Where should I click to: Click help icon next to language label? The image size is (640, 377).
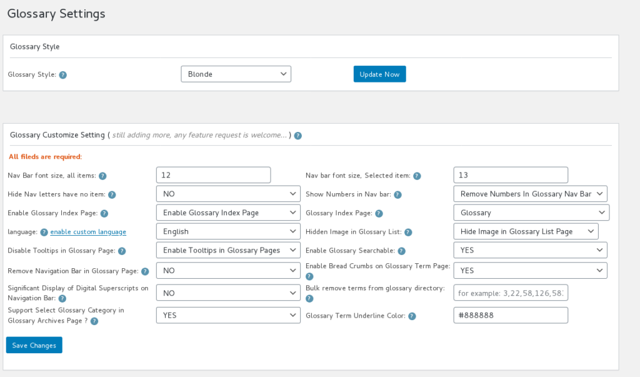click(44, 233)
